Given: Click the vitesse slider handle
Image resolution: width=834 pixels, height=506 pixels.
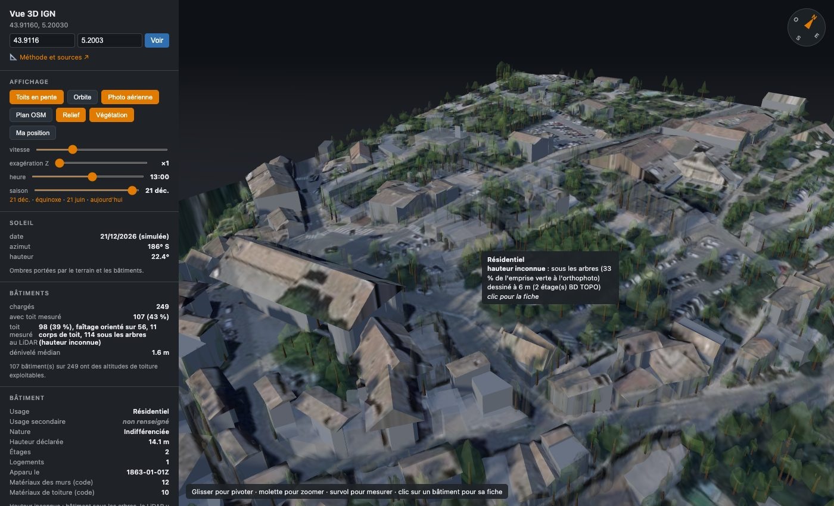Looking at the screenshot, I should point(73,149).
